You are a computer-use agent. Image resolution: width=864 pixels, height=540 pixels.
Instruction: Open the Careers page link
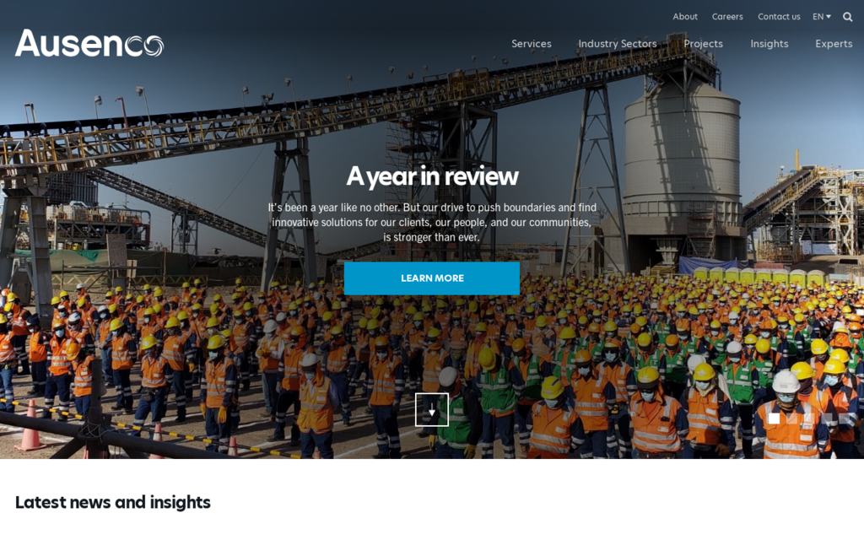727,16
